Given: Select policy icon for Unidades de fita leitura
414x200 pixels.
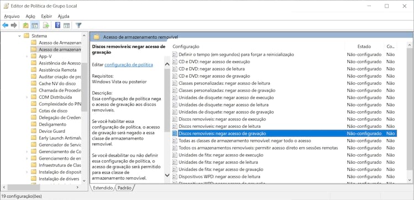Looking at the screenshot, I should [174, 162].
